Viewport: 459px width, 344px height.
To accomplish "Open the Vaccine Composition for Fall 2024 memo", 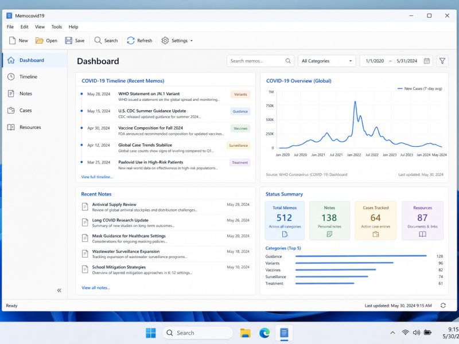I will pyautogui.click(x=150, y=128).
